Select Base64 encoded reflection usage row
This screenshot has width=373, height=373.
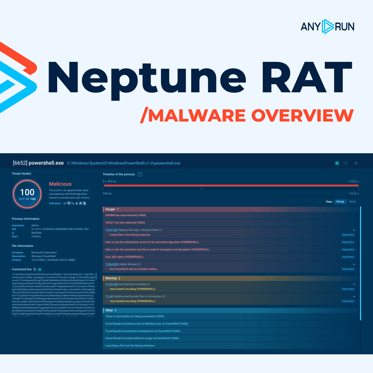pyautogui.click(x=231, y=338)
